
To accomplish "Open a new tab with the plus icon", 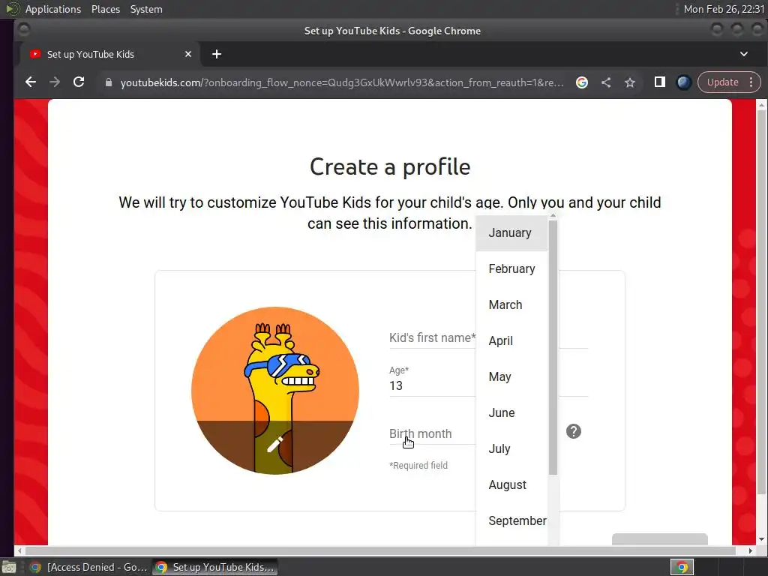I will pyautogui.click(x=217, y=54).
